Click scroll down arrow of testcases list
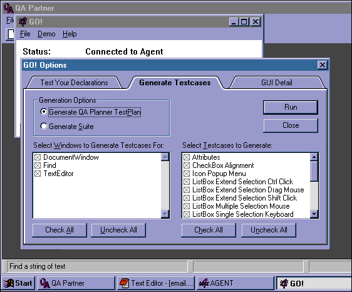Screen dimensions: 352x292 click(314, 214)
